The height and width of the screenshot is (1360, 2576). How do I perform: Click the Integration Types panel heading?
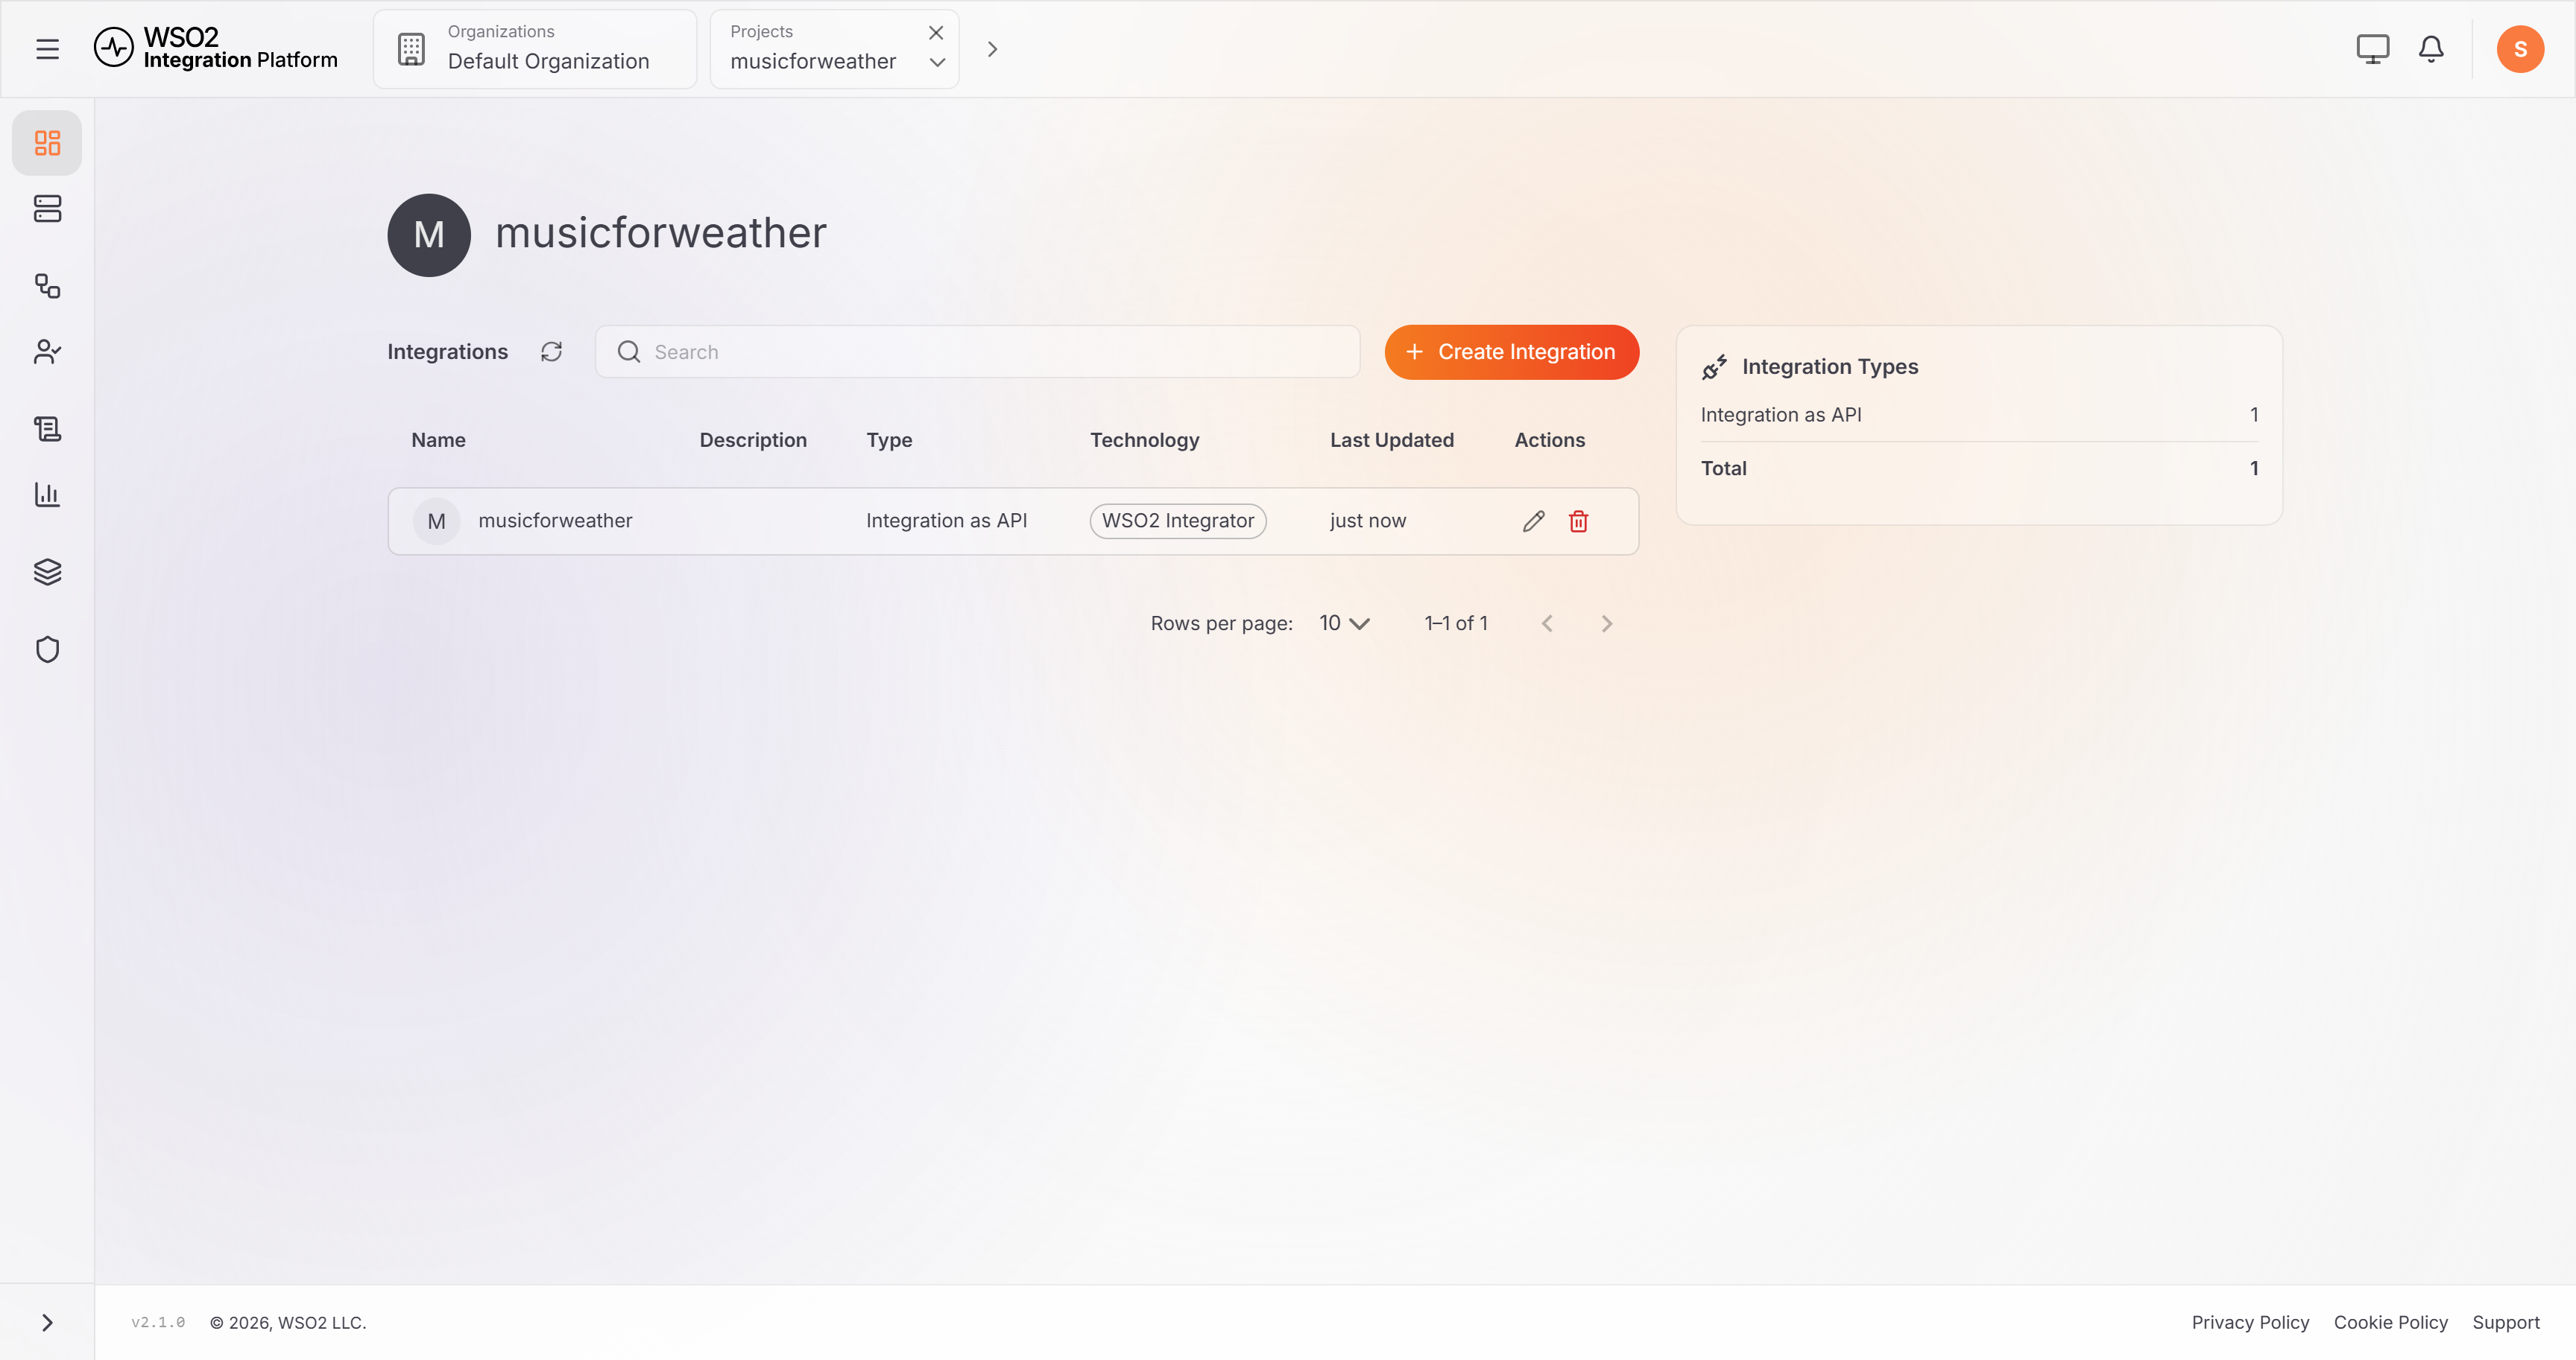(1829, 366)
